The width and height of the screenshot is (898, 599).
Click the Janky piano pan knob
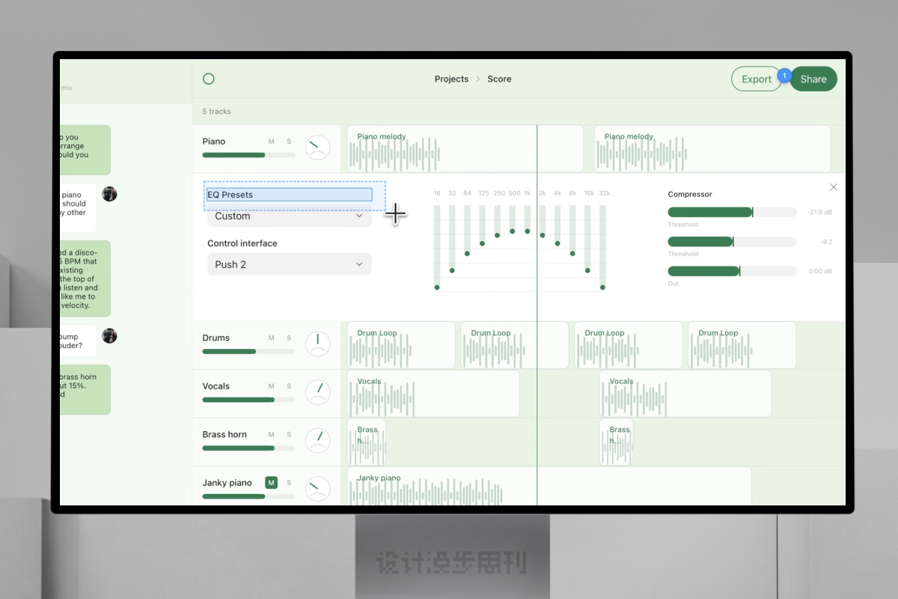pos(318,489)
